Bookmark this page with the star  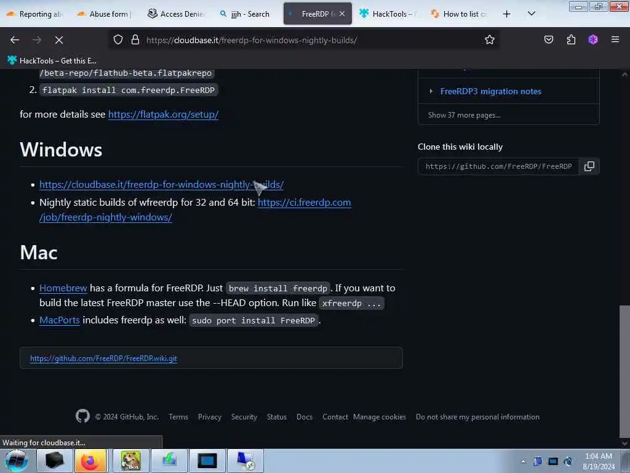[x=489, y=39]
